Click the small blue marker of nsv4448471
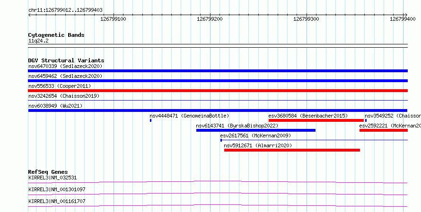The height and width of the screenshot is (212, 421). (x=150, y=120)
